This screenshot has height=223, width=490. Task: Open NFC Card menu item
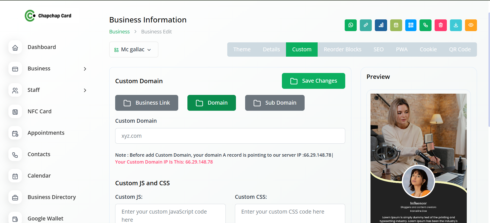[x=40, y=111]
